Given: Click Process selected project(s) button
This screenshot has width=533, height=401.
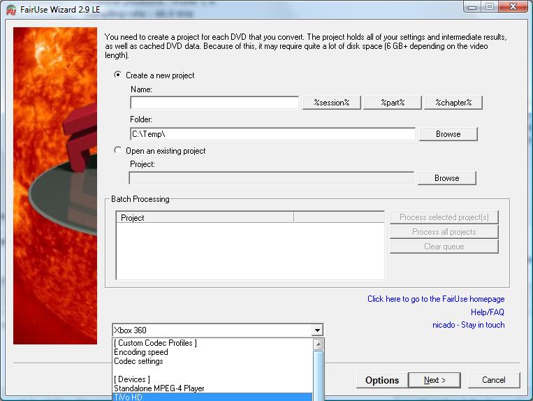Looking at the screenshot, I should (444, 217).
